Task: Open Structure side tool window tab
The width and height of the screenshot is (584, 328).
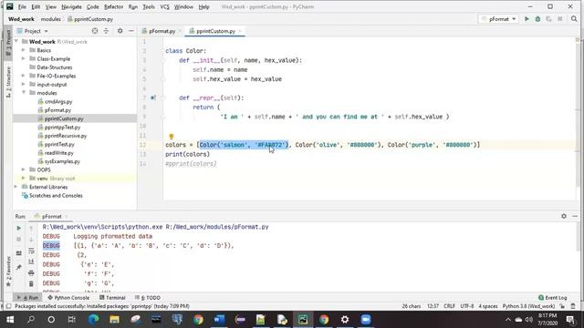Action: [8, 82]
